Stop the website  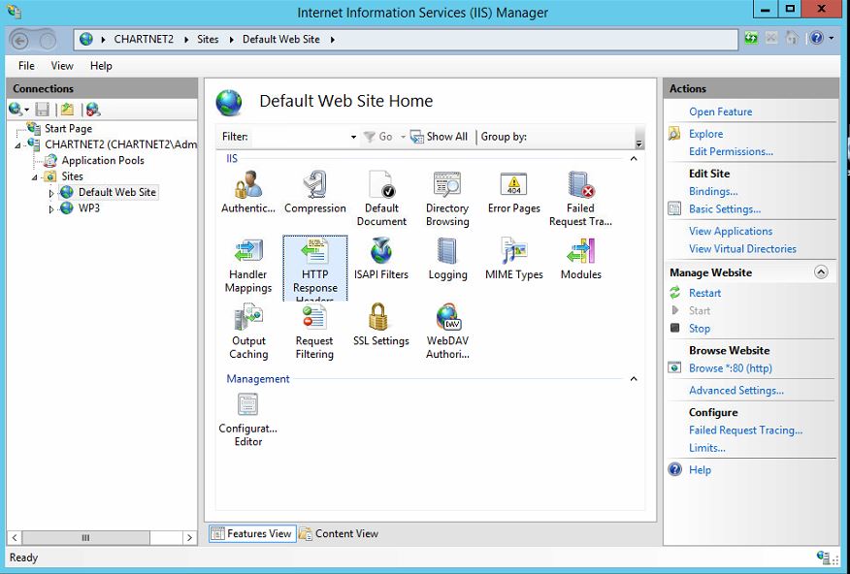click(x=700, y=329)
